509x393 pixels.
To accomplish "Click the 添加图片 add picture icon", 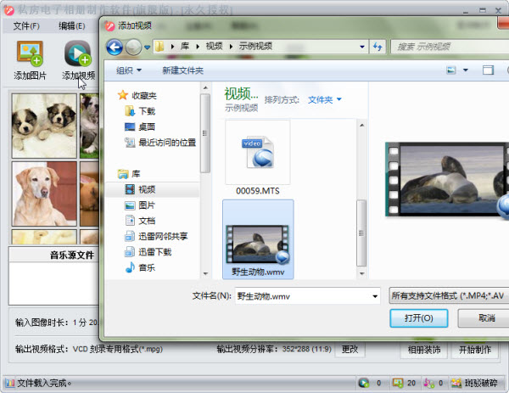I will pyautogui.click(x=30, y=53).
